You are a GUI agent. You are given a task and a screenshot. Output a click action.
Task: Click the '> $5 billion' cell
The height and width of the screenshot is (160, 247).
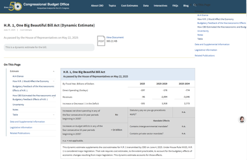(116, 130)
